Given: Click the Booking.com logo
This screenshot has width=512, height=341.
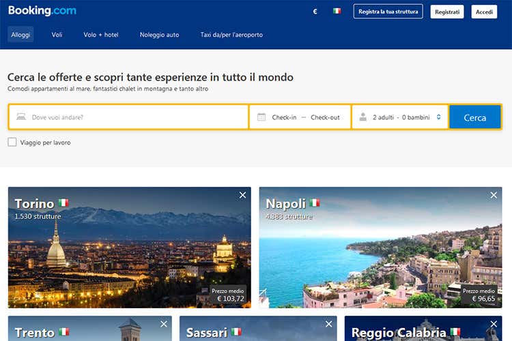Looking at the screenshot, I should coord(42,11).
